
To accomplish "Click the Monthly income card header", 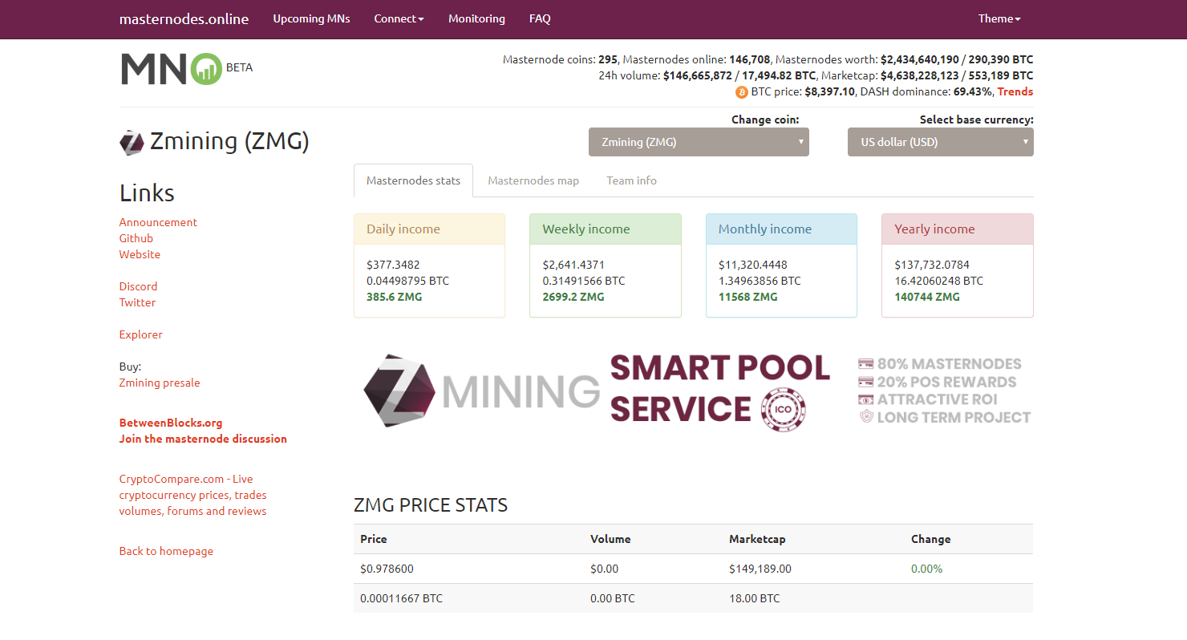I will click(781, 229).
